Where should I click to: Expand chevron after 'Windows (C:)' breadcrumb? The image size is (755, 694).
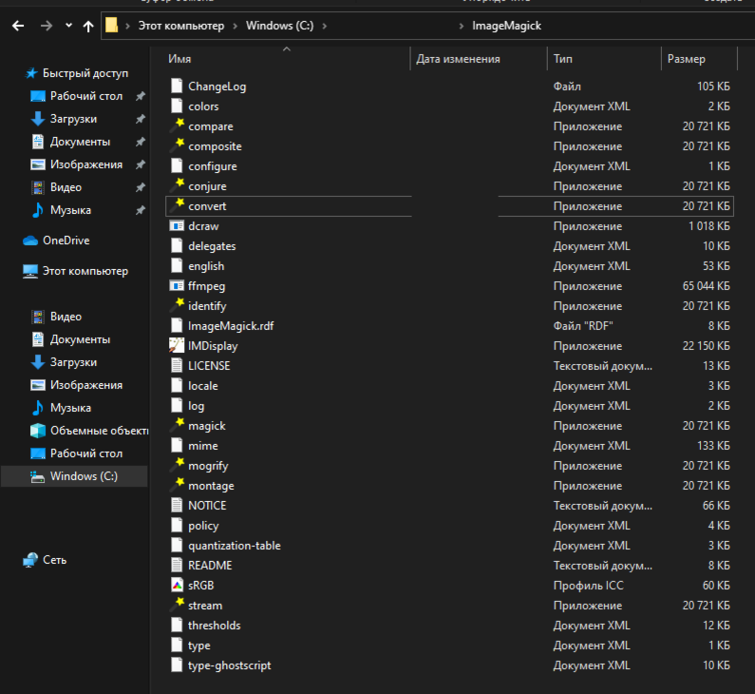point(325,26)
